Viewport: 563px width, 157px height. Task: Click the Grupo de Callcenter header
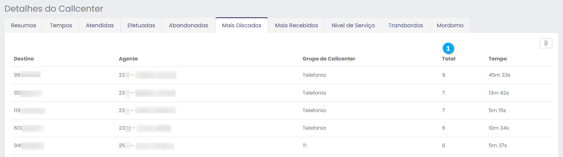[329, 59]
